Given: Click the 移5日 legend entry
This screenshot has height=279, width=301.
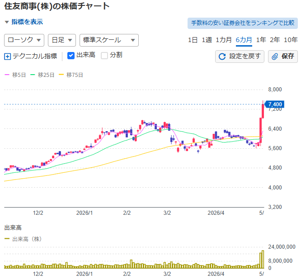Looking at the screenshot, I should tap(15, 75).
